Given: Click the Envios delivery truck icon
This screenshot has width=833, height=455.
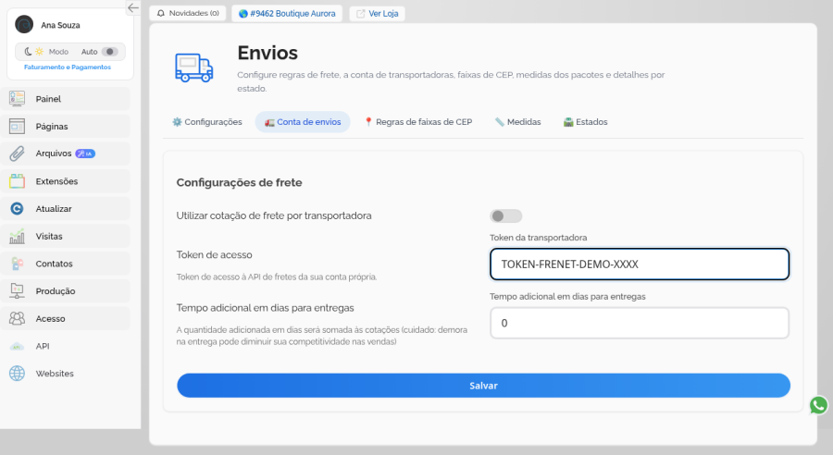Looking at the screenshot, I should pyautogui.click(x=194, y=68).
